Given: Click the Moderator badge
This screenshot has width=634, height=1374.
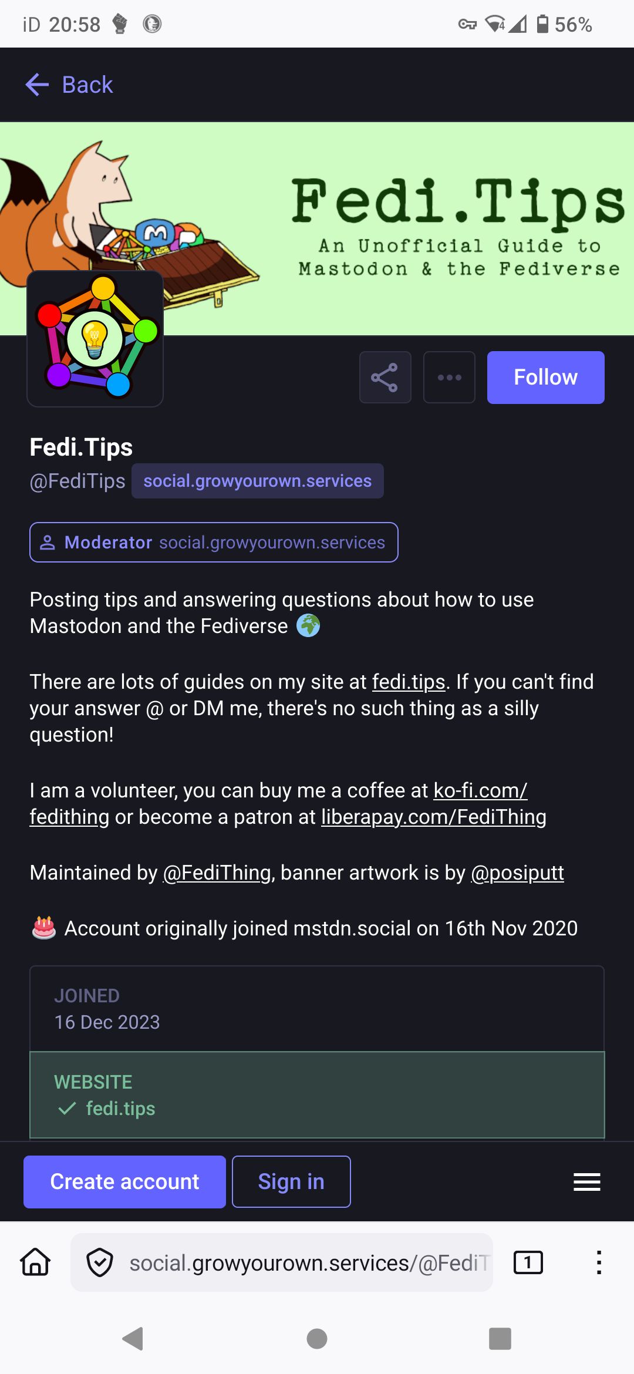Looking at the screenshot, I should tap(214, 542).
